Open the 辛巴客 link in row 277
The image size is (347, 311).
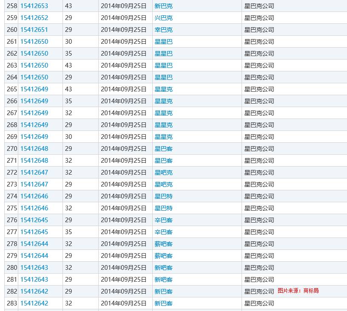click(164, 232)
